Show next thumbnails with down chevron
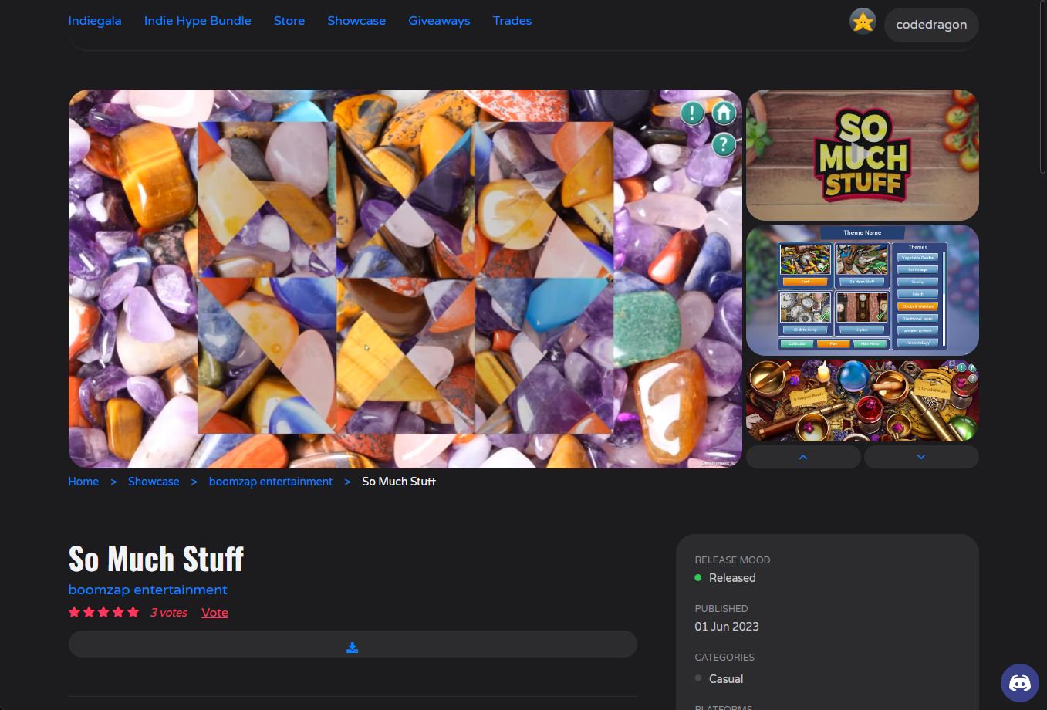 [921, 457]
